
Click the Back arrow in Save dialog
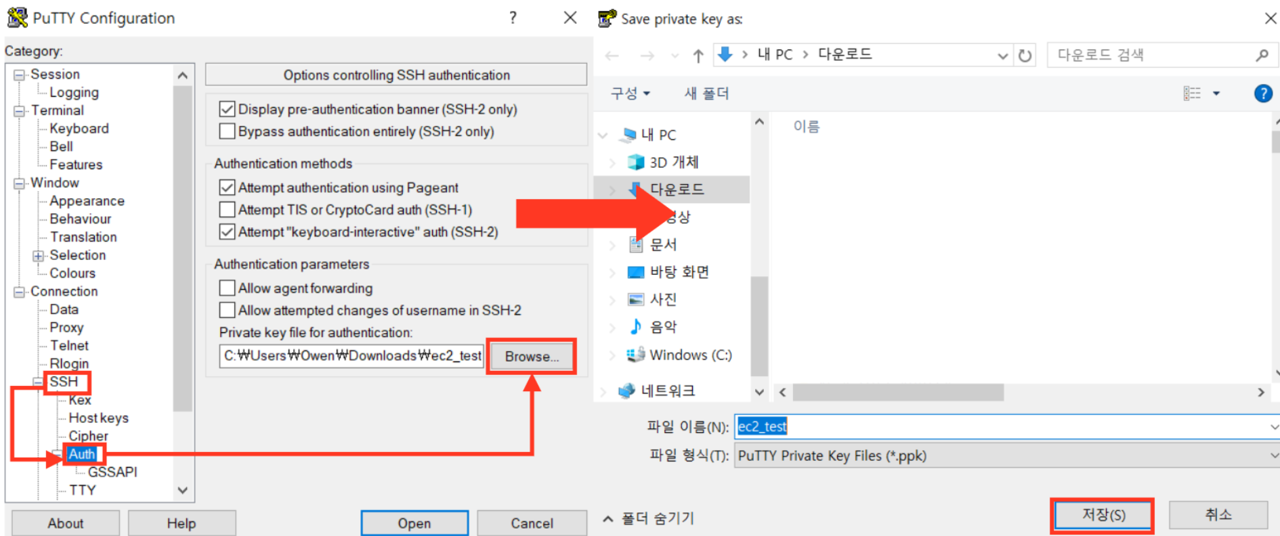[x=612, y=55]
